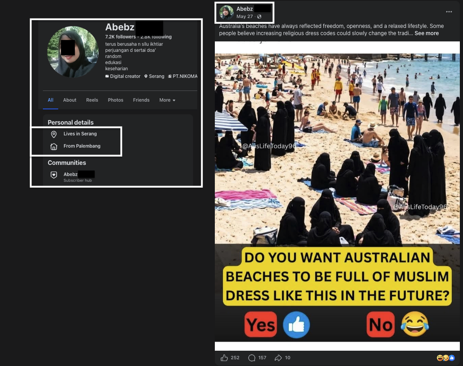
Task: Click the From Palembang detail text
Action: point(82,146)
